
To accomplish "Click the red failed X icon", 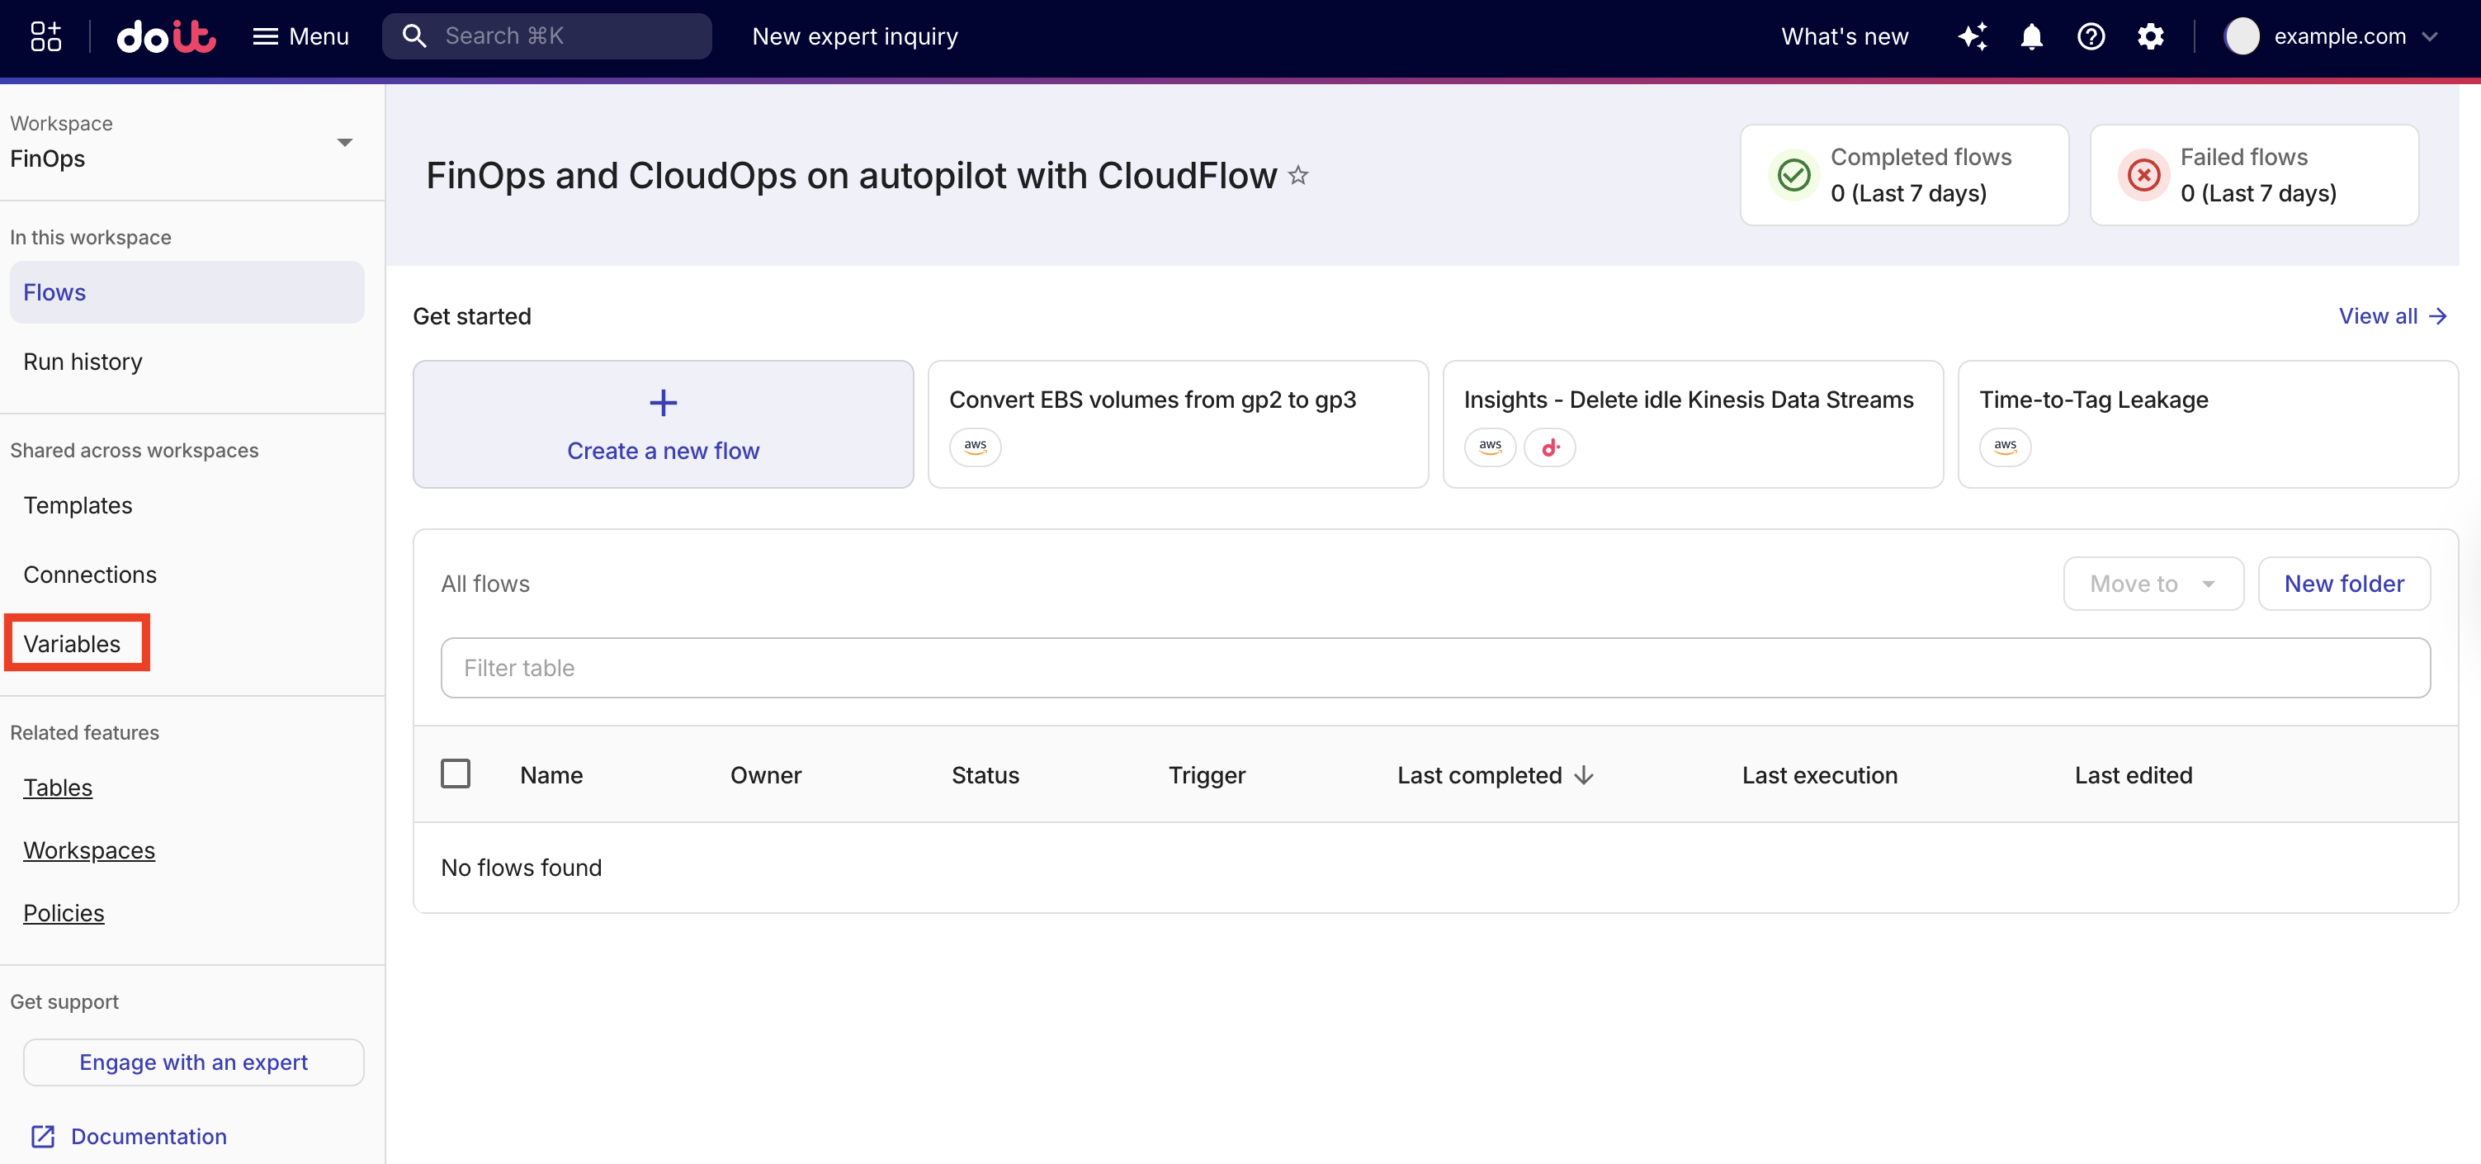I will click(2144, 175).
